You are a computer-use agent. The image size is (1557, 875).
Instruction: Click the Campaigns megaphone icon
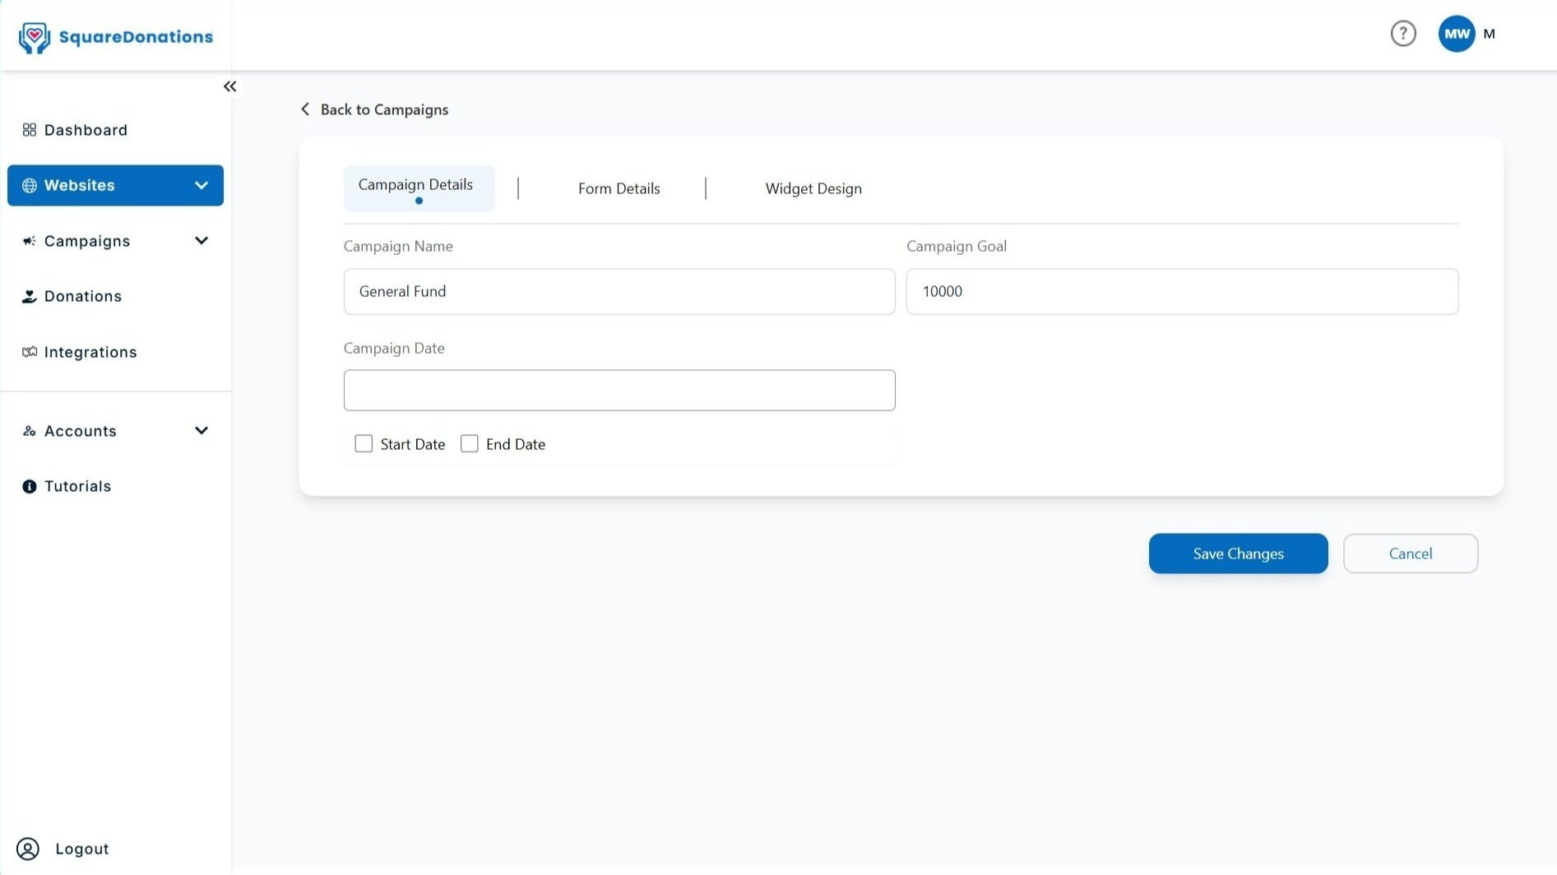(x=30, y=241)
